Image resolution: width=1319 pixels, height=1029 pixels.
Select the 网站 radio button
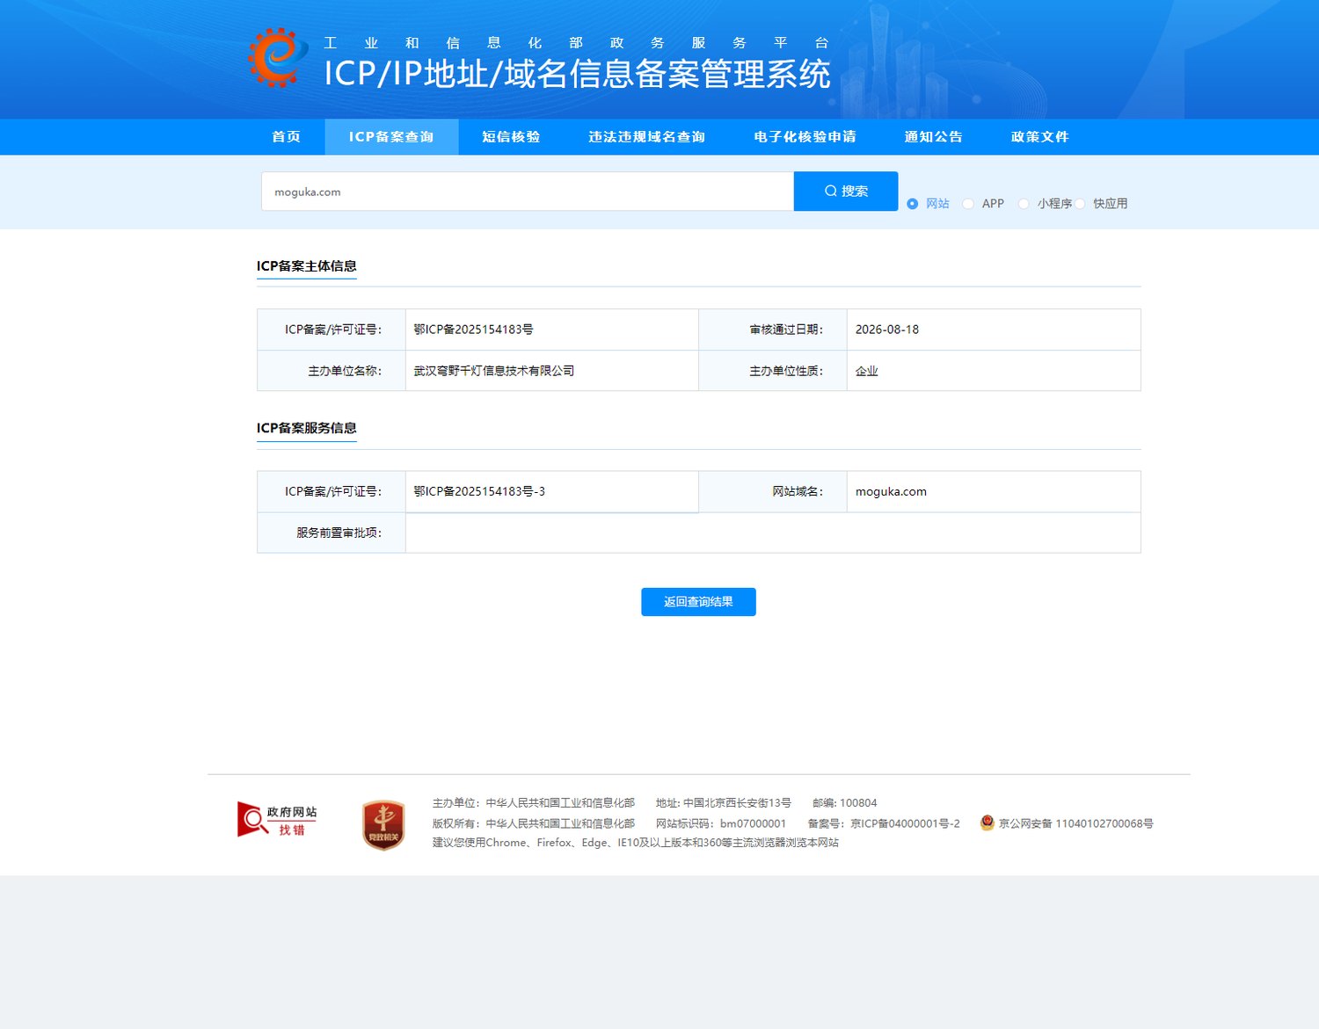[913, 204]
